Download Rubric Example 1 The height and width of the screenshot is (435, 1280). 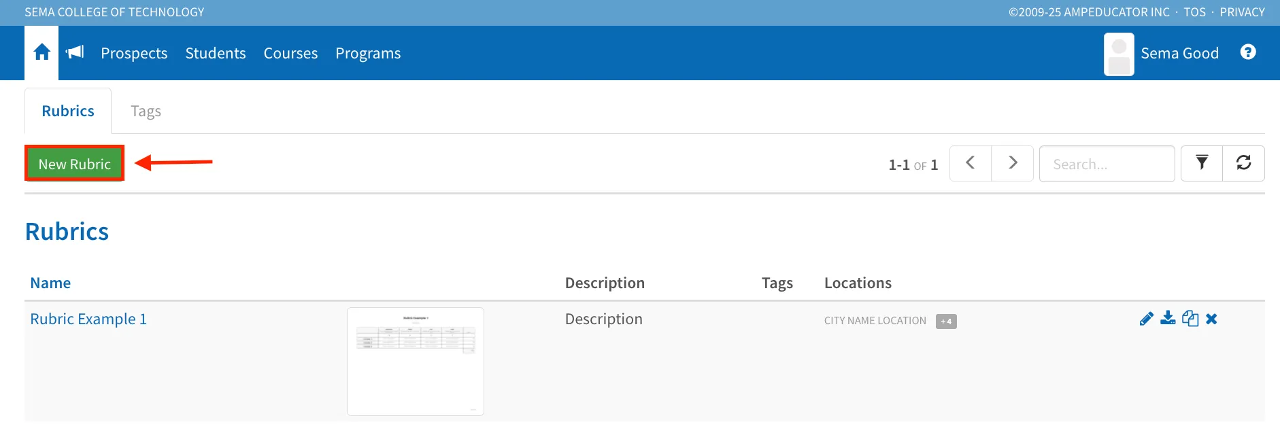pos(1168,318)
